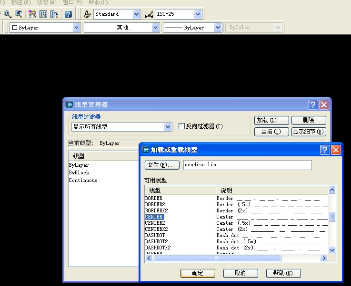351x286 pixels.
Task: Open the DesignCenter toolbar icon
Action: point(43,14)
